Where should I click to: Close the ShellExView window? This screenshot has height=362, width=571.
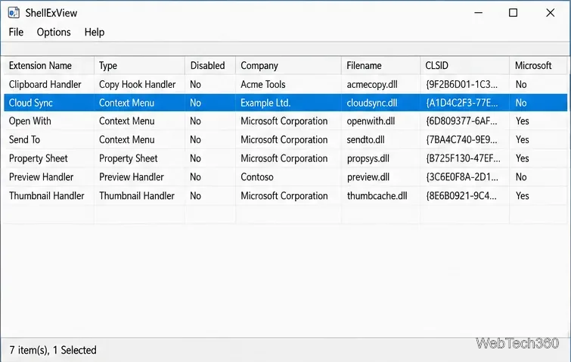[551, 13]
